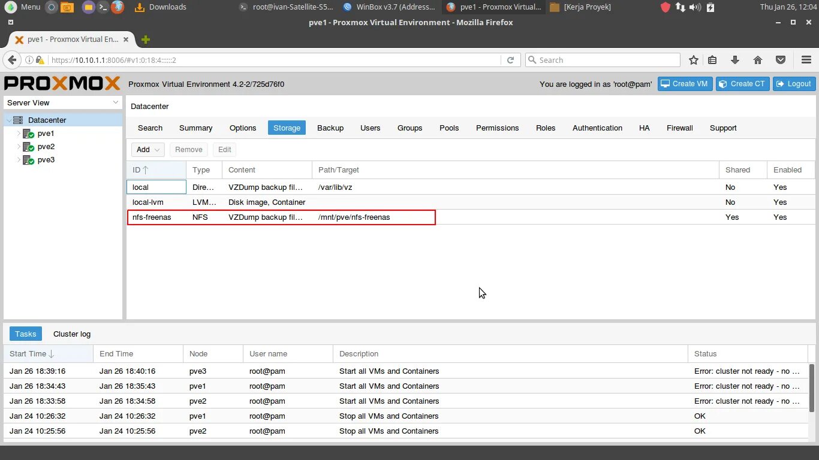Switch to the Search tab
This screenshot has height=460, width=819.
(x=150, y=128)
